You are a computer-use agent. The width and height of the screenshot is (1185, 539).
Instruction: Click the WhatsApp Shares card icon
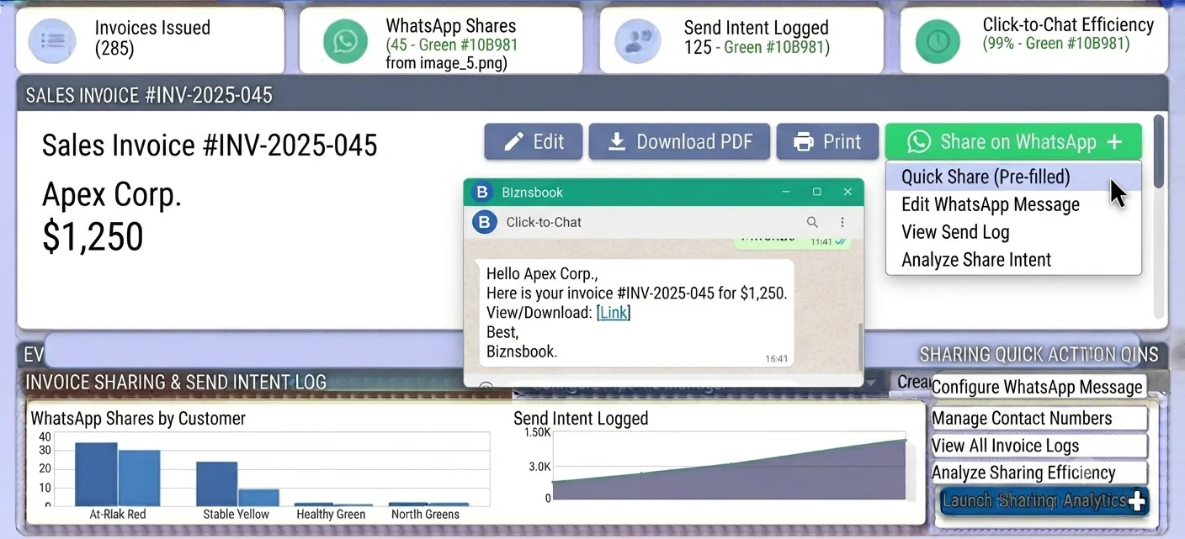point(345,41)
